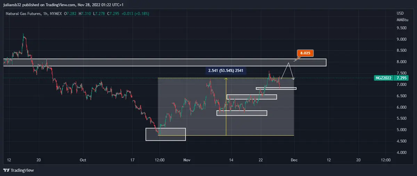Select the rectangle drawn at 6.500 level
The image size is (417, 176).
[252, 97]
